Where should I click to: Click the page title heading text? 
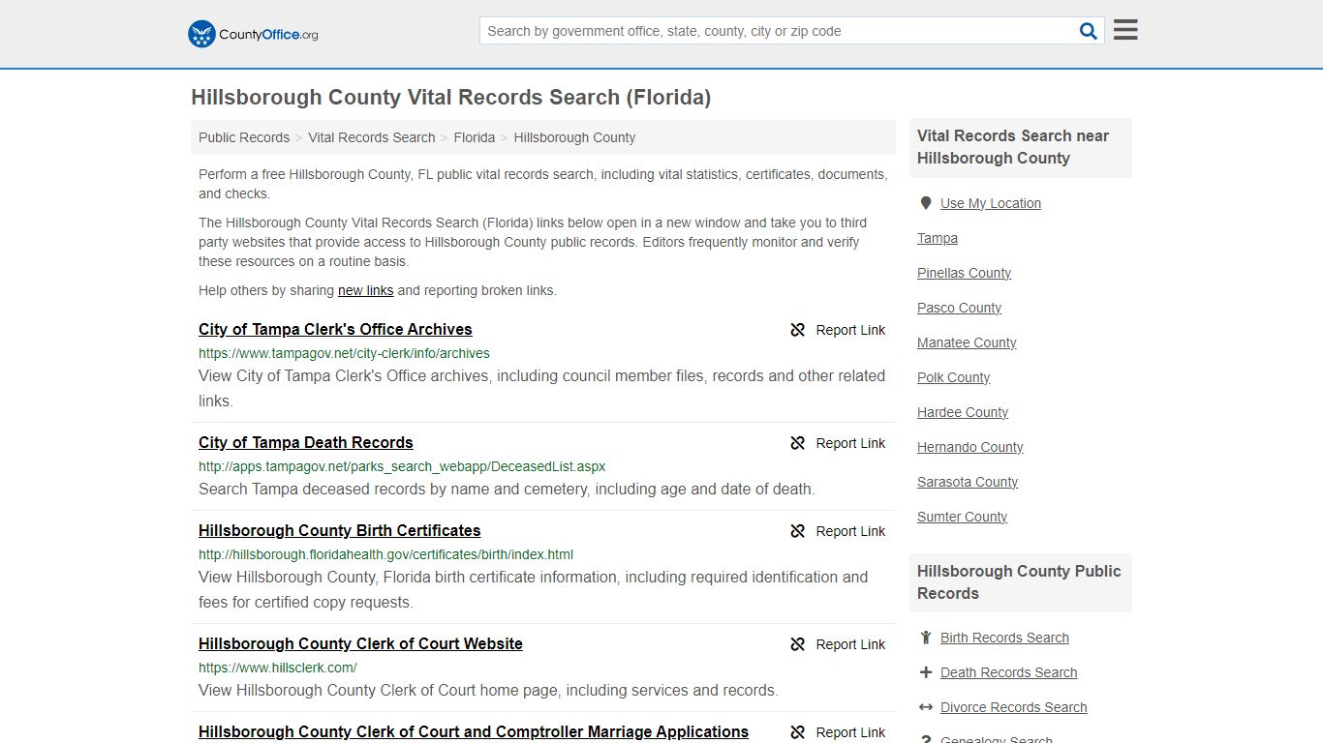[x=450, y=97]
